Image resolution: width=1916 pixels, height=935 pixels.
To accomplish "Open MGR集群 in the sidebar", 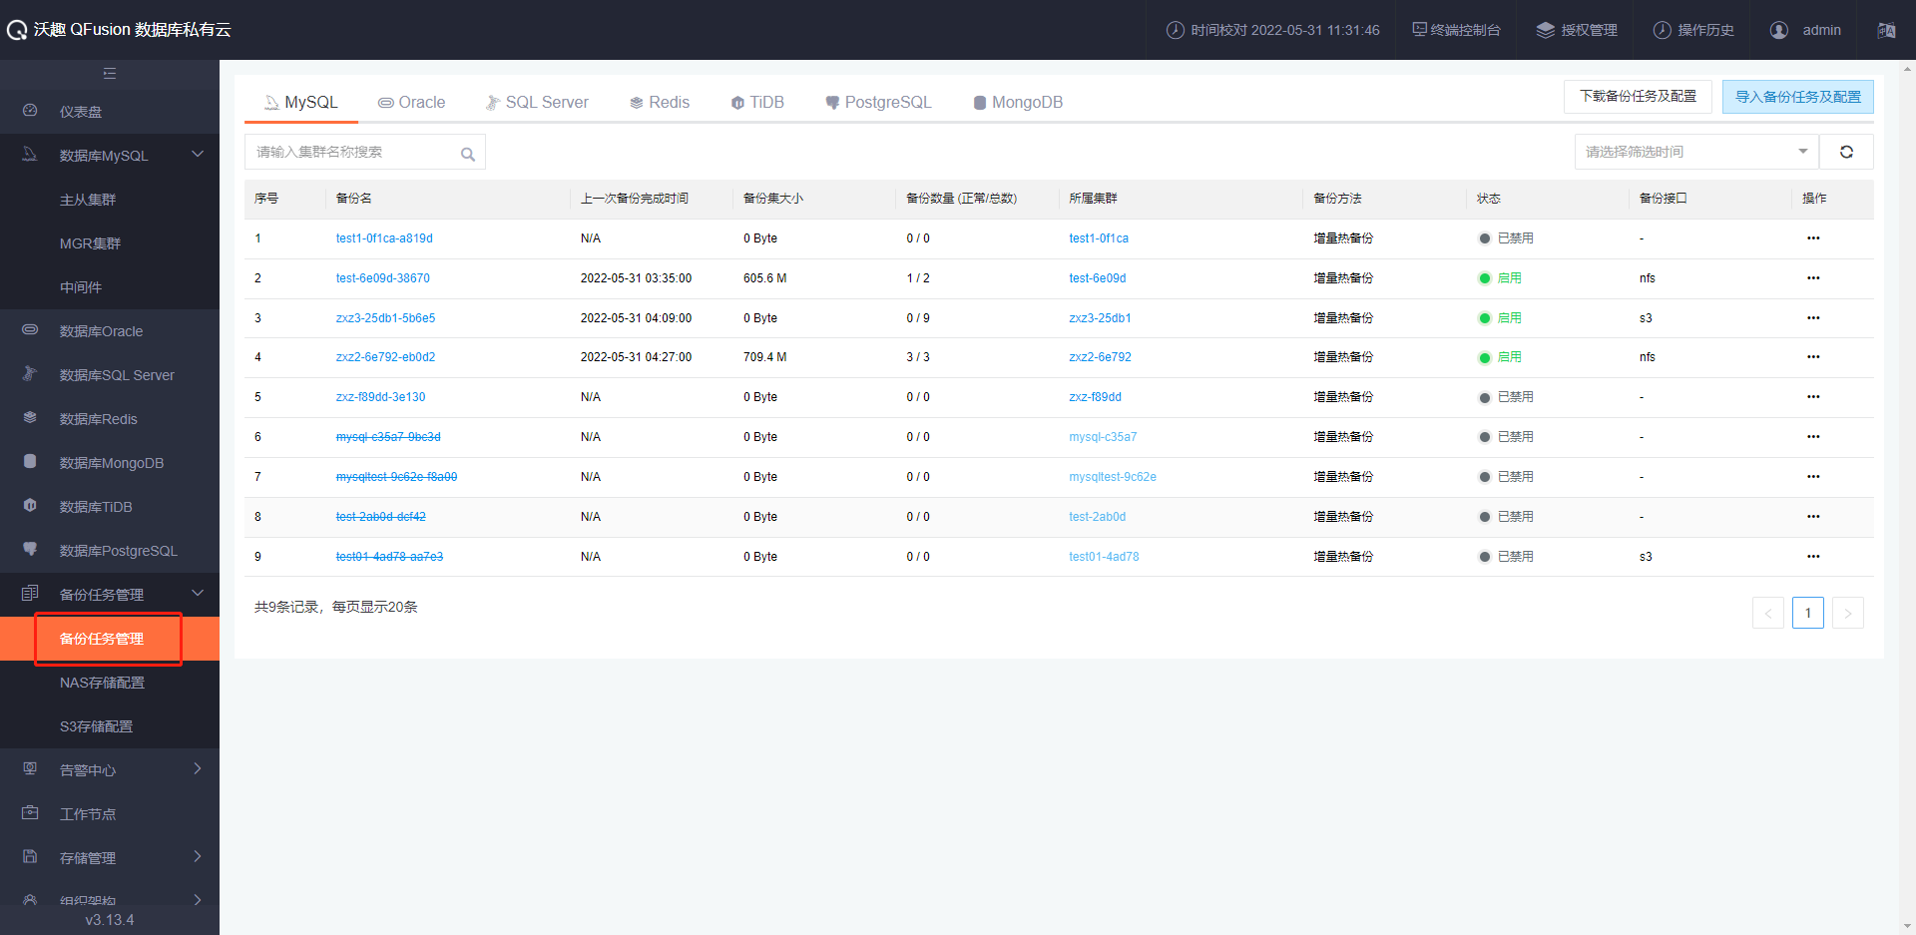I will [90, 243].
